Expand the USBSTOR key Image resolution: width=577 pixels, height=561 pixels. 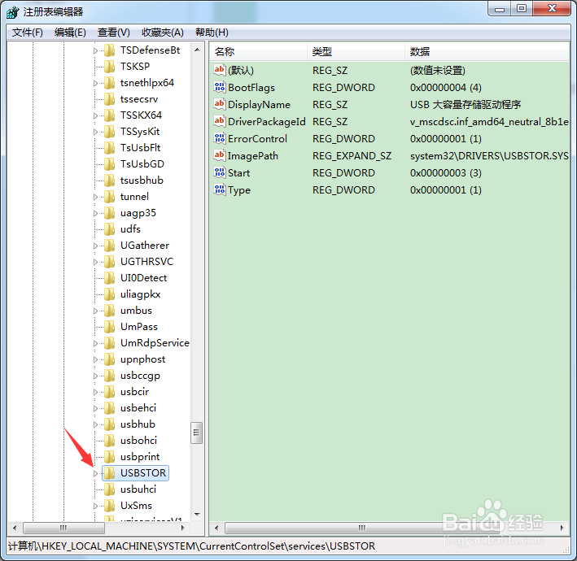point(95,473)
